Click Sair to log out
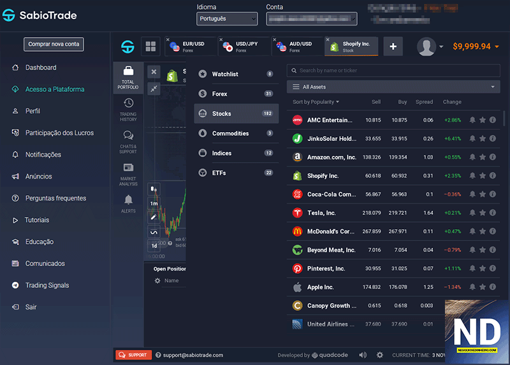 pos(31,307)
